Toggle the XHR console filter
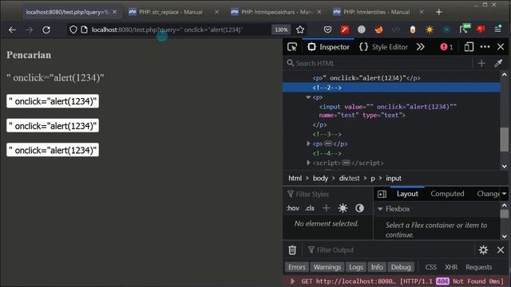Viewport: 511px width, 287px height. (x=451, y=267)
